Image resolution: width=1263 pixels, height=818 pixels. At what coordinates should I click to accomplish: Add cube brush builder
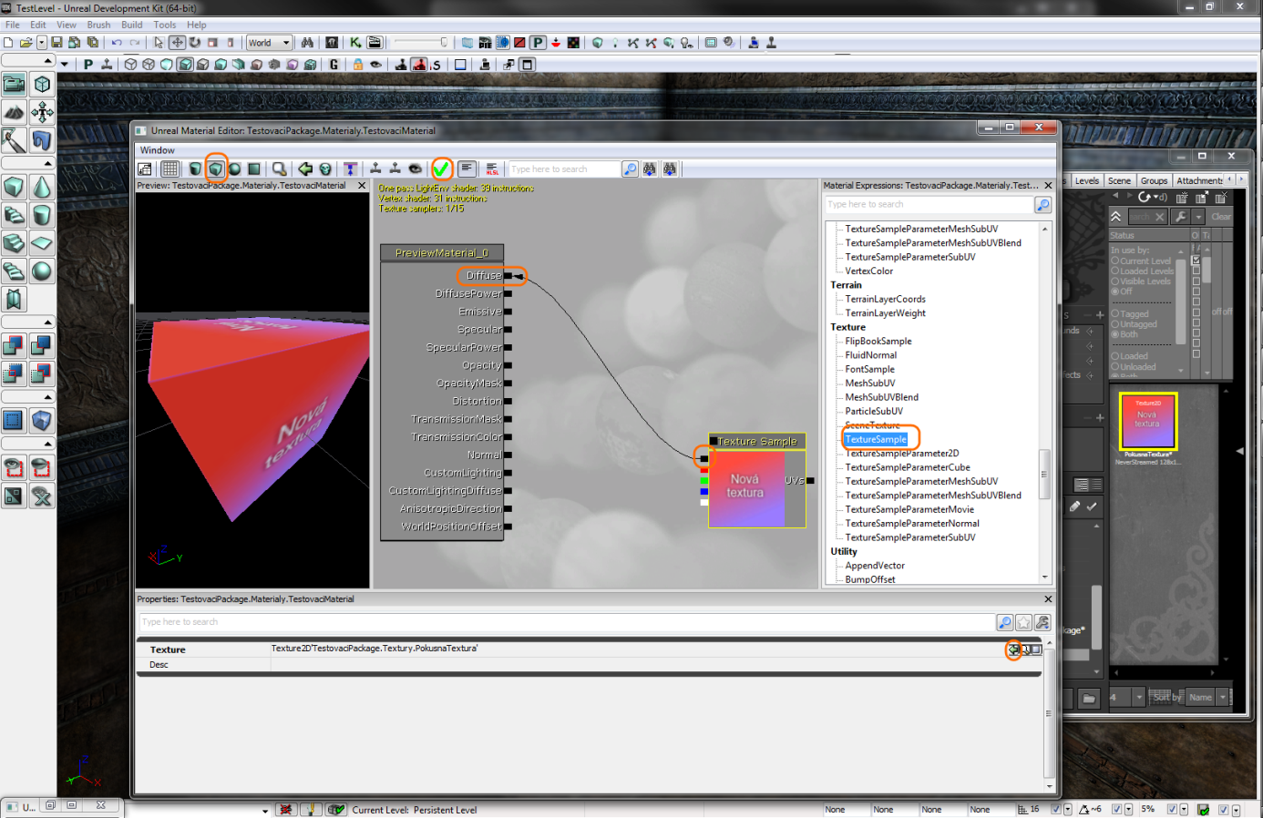14,188
